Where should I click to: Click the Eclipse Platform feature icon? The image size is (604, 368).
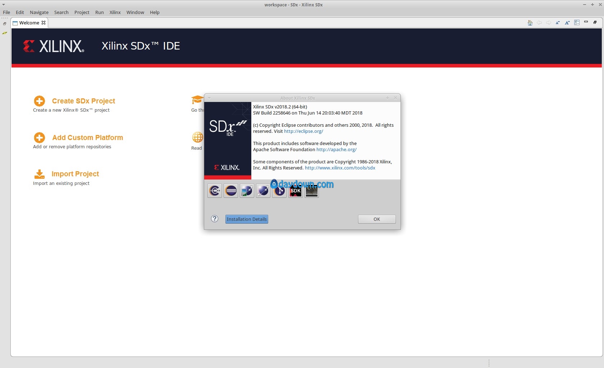point(231,191)
